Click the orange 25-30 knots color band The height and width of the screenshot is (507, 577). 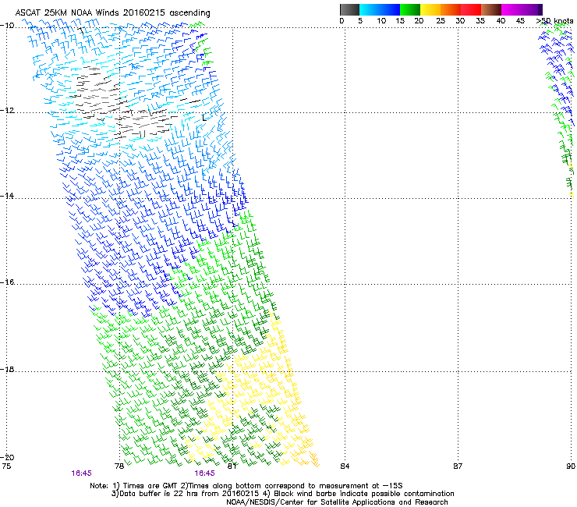pyautogui.click(x=451, y=9)
